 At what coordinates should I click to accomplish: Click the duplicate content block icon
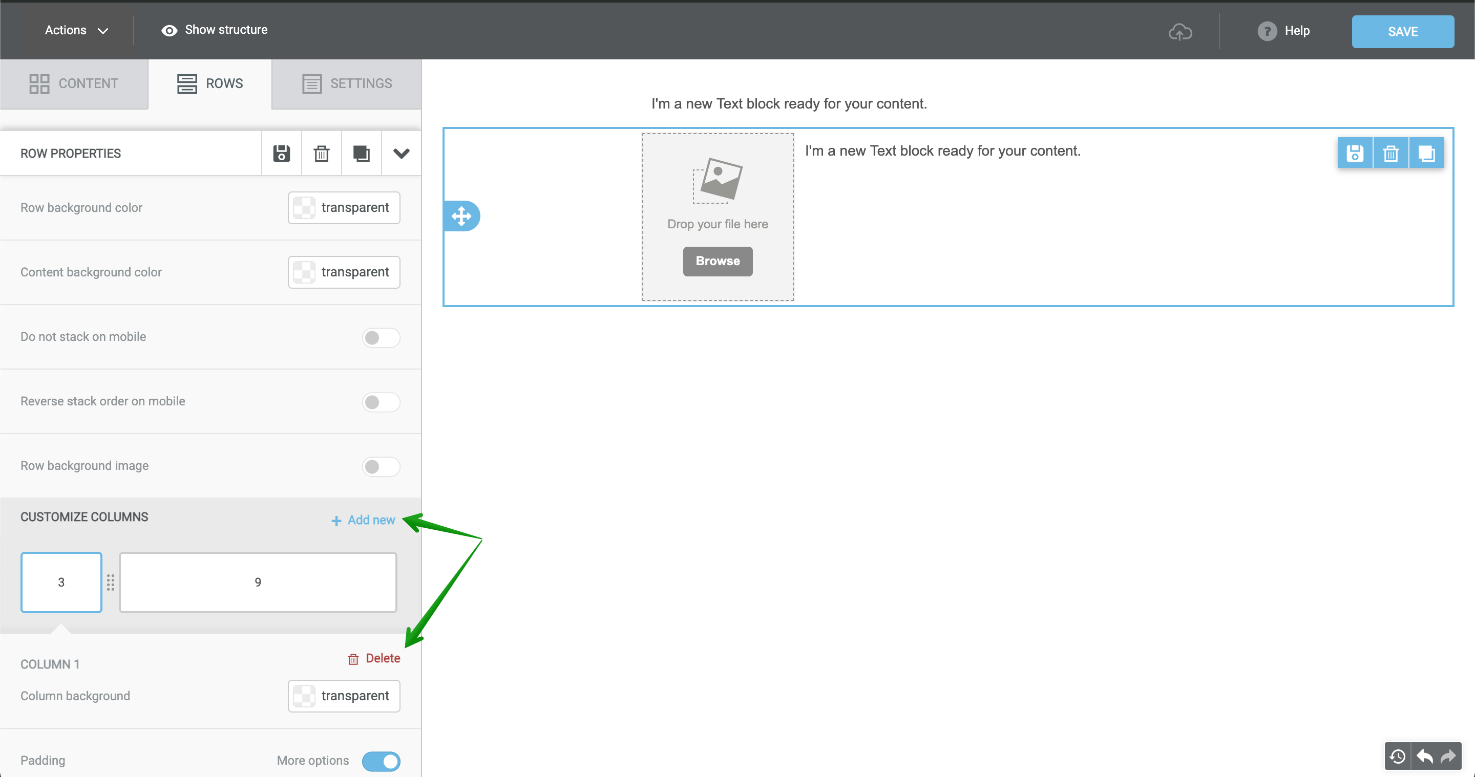pos(1425,153)
